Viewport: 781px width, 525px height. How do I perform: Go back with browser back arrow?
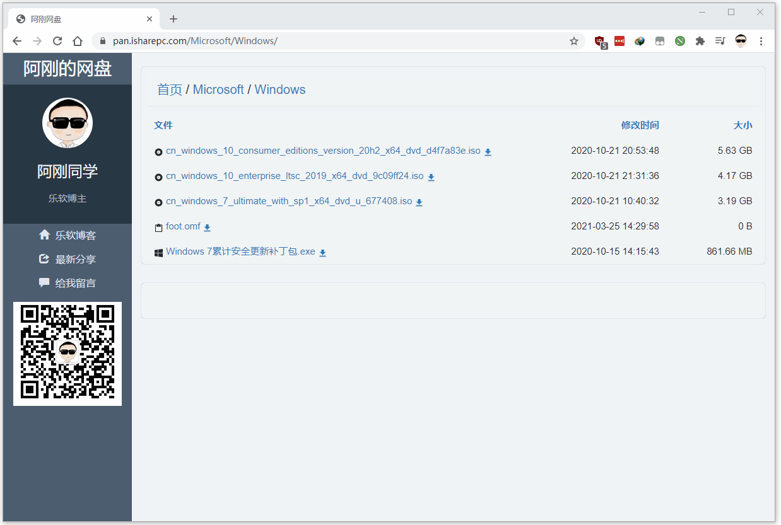(17, 41)
